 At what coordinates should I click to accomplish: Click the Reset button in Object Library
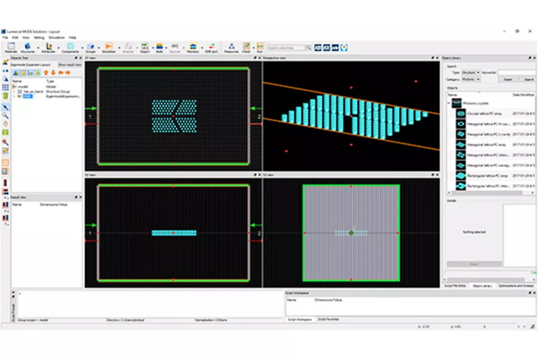(507, 79)
